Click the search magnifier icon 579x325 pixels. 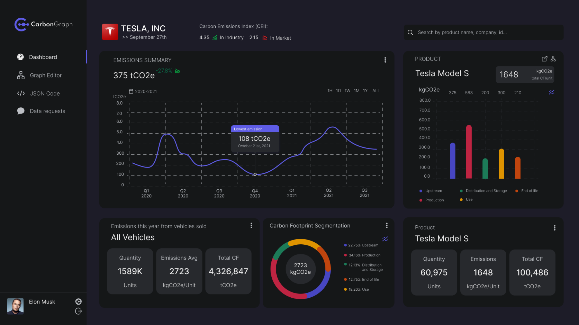point(410,32)
